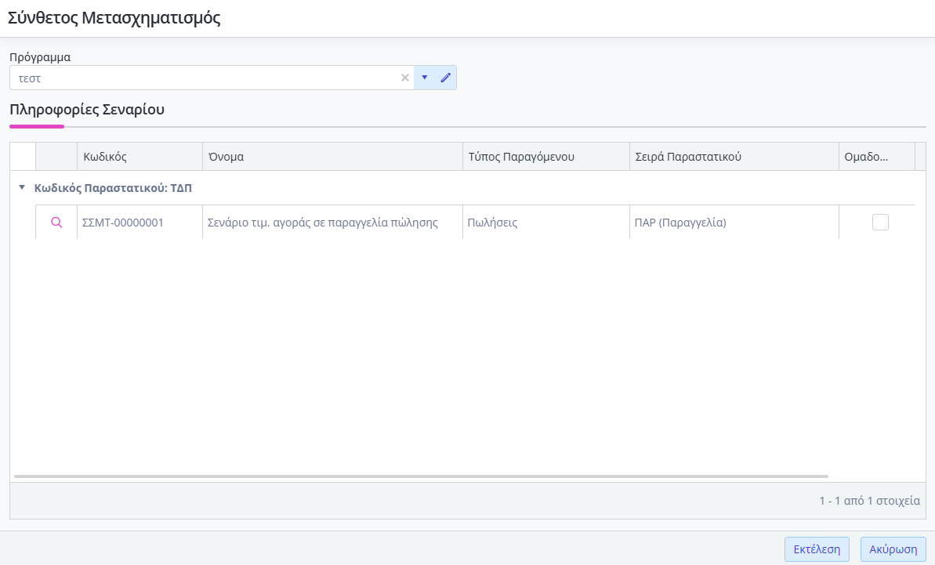
Task: Collapse the Κωδικός Παραστατικού: ΤΔΠ group
Action: click(x=22, y=188)
